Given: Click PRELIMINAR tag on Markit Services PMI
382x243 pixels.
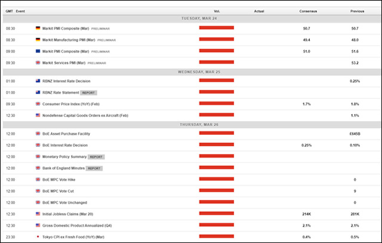Looking at the screenshot, I should point(98,63).
